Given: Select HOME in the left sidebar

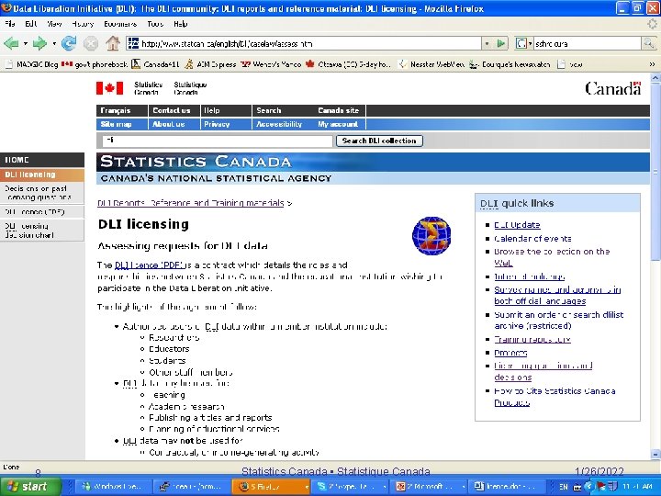Looking at the screenshot, I should coord(42,160).
